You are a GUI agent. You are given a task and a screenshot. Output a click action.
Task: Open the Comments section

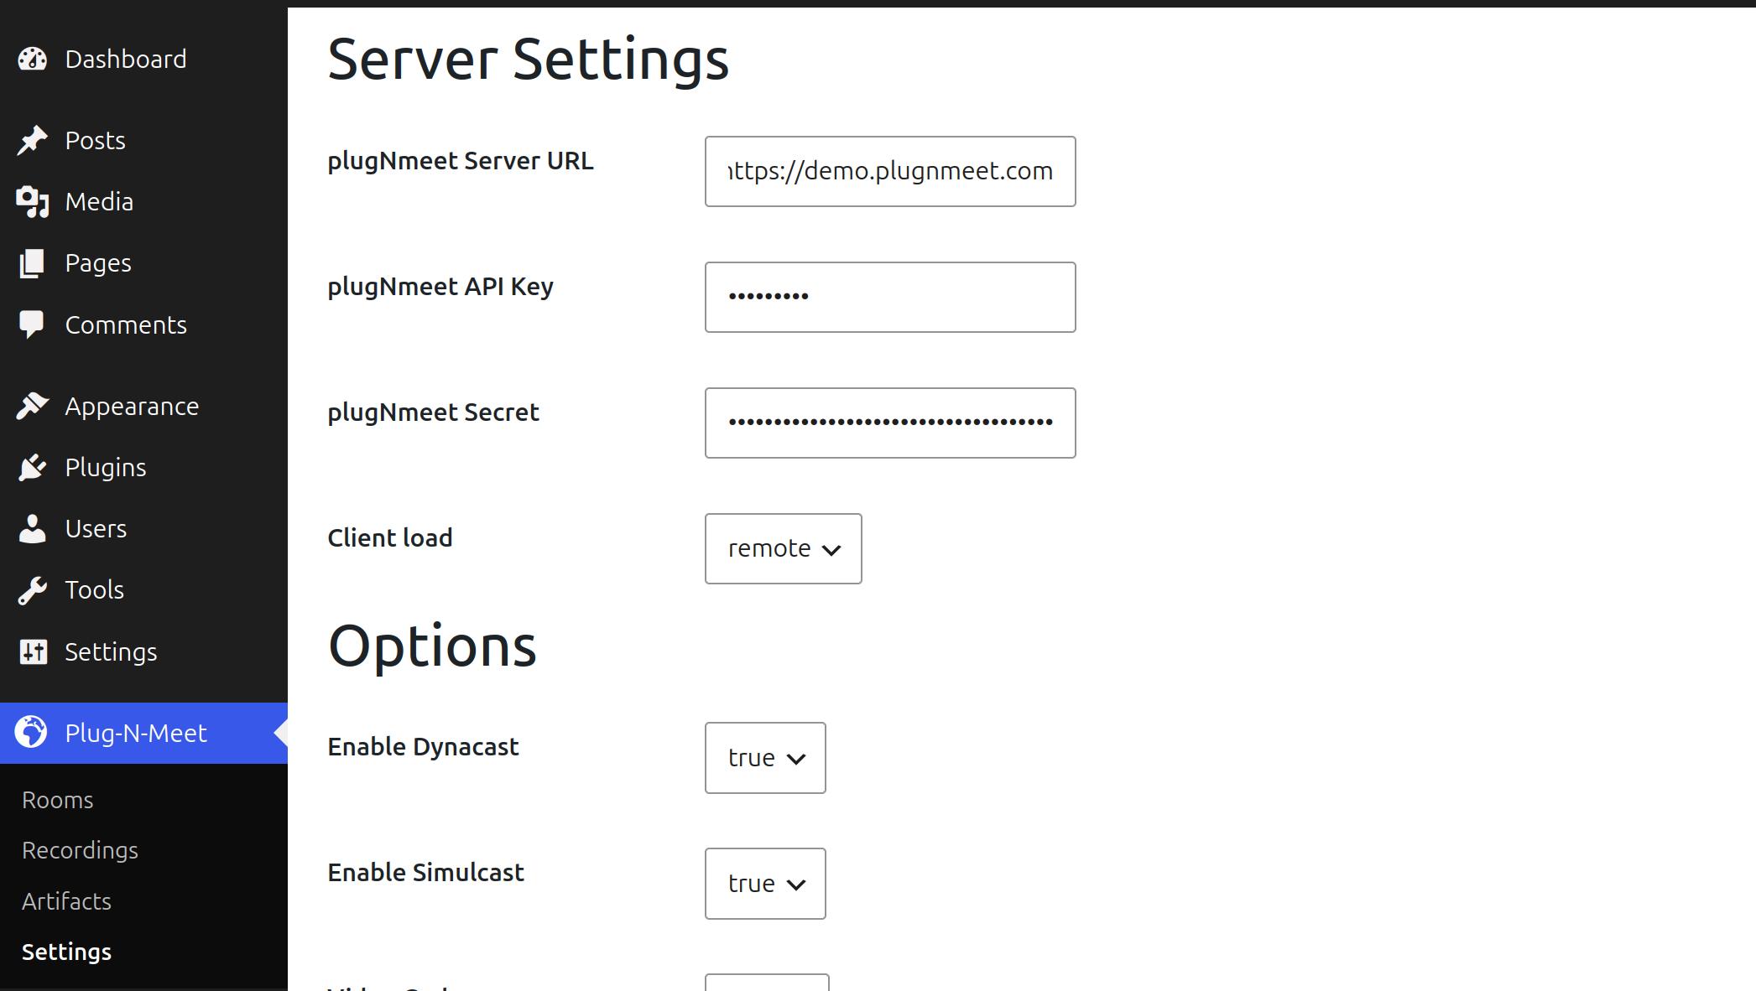click(144, 324)
